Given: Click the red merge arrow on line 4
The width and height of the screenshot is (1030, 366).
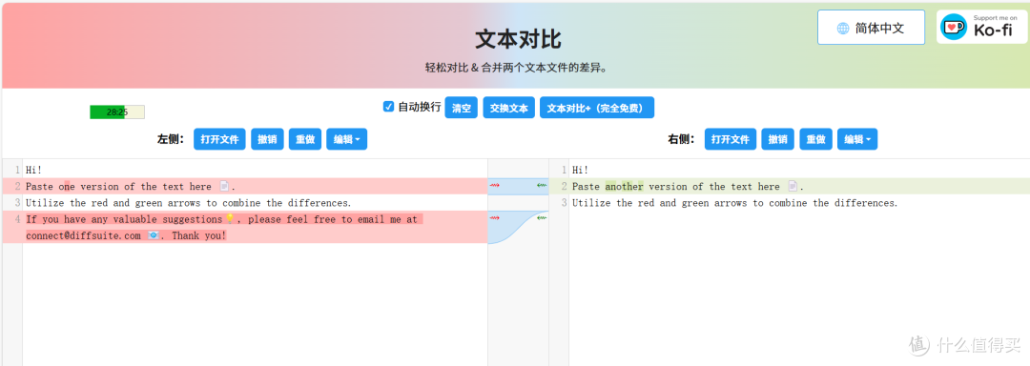Looking at the screenshot, I should [494, 217].
